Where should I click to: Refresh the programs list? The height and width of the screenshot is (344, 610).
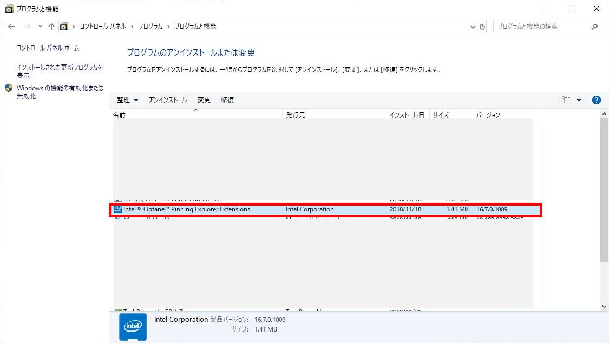[x=482, y=27]
